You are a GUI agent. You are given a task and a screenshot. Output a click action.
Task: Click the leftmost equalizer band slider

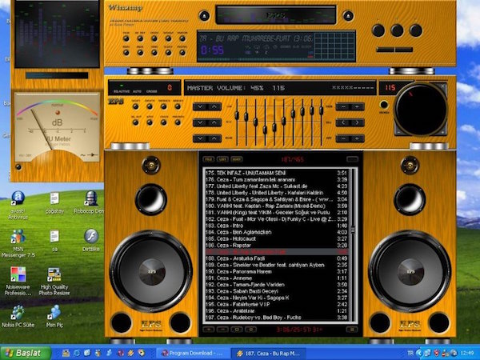point(237,115)
